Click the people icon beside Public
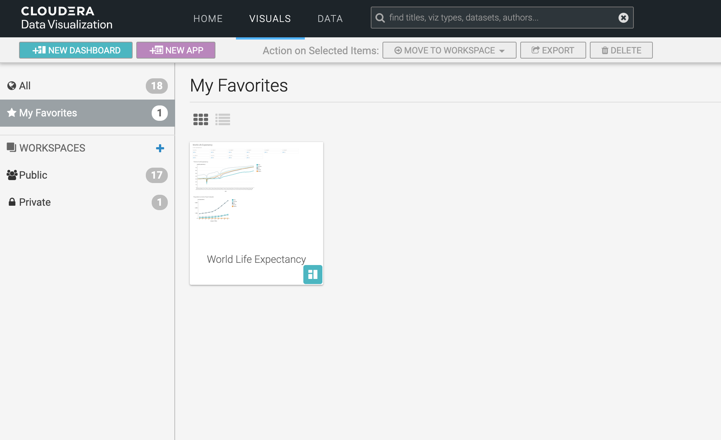The height and width of the screenshot is (440, 721). (x=12, y=175)
